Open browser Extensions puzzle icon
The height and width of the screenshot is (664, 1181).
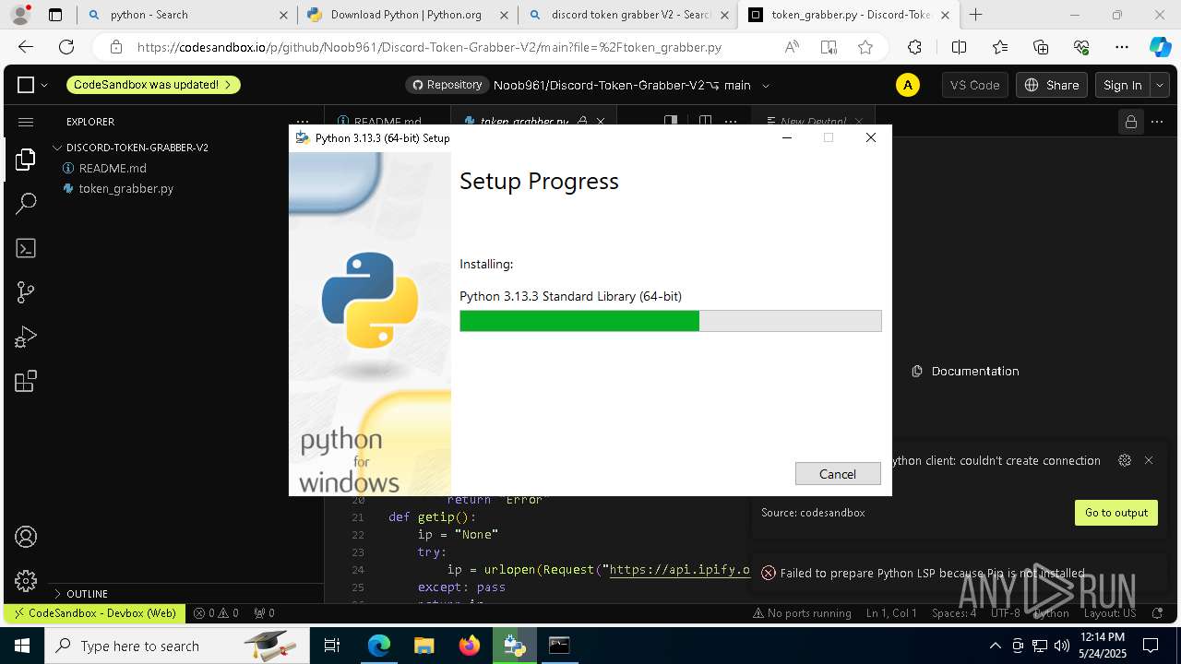[x=914, y=47]
